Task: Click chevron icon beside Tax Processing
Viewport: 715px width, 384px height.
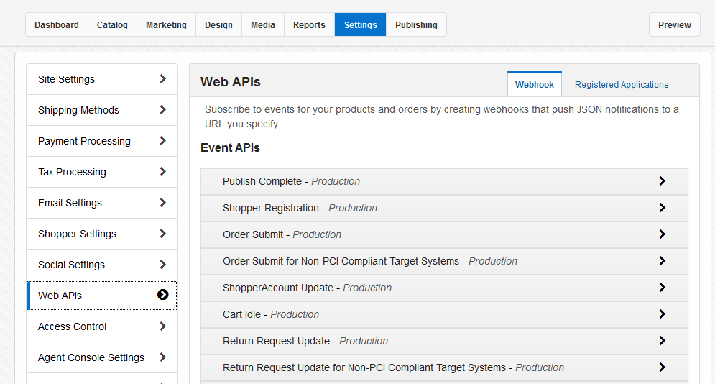Action: [162, 171]
